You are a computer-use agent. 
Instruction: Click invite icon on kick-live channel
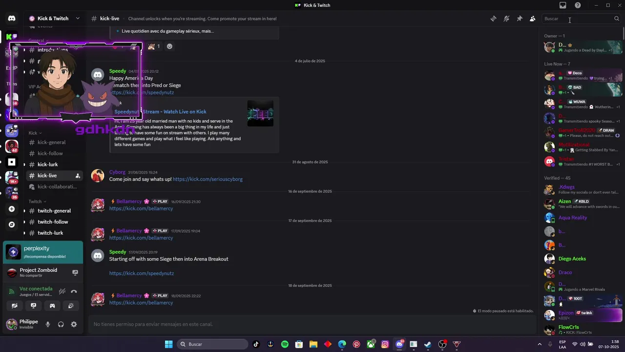point(78,176)
